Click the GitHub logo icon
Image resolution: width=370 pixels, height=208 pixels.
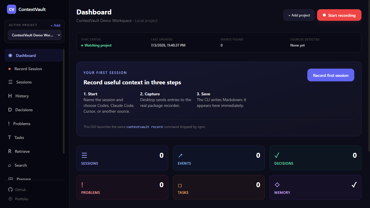tap(10, 190)
